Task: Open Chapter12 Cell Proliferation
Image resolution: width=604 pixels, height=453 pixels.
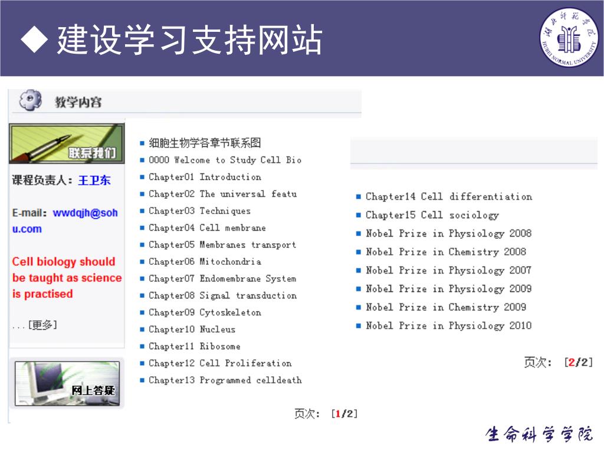Action: click(220, 363)
